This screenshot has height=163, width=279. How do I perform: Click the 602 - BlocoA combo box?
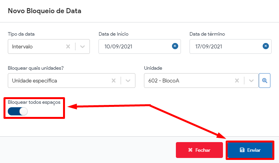(x=201, y=81)
